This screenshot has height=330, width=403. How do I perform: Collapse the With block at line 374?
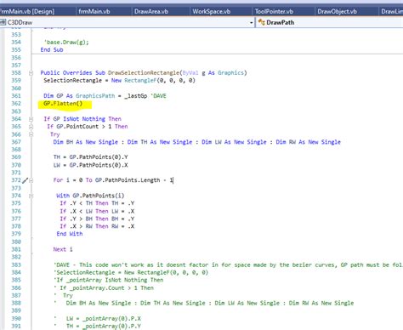pyautogui.click(x=31, y=196)
